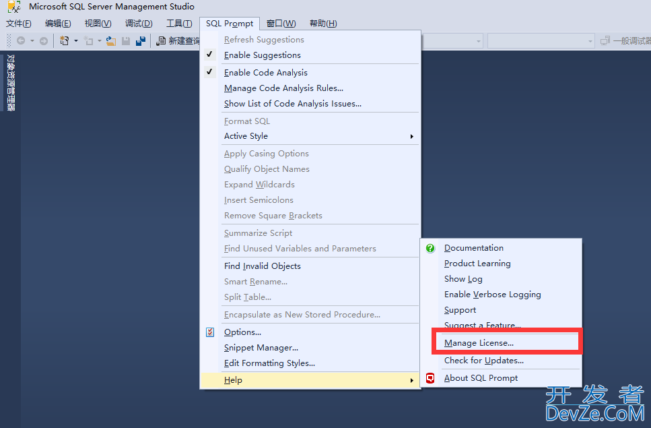Select Remove Square Brackets
This screenshot has width=651, height=428.
click(273, 215)
